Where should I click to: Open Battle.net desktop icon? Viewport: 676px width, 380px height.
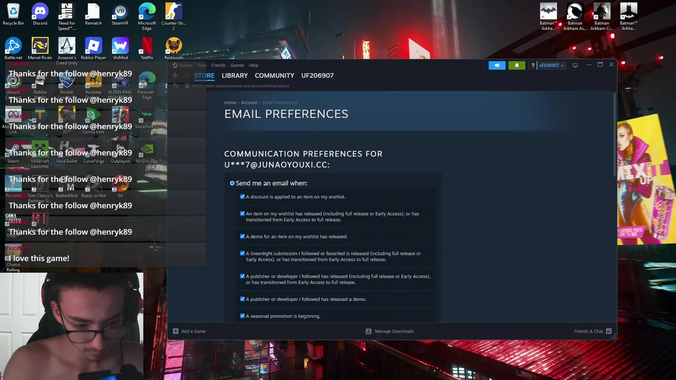click(13, 49)
